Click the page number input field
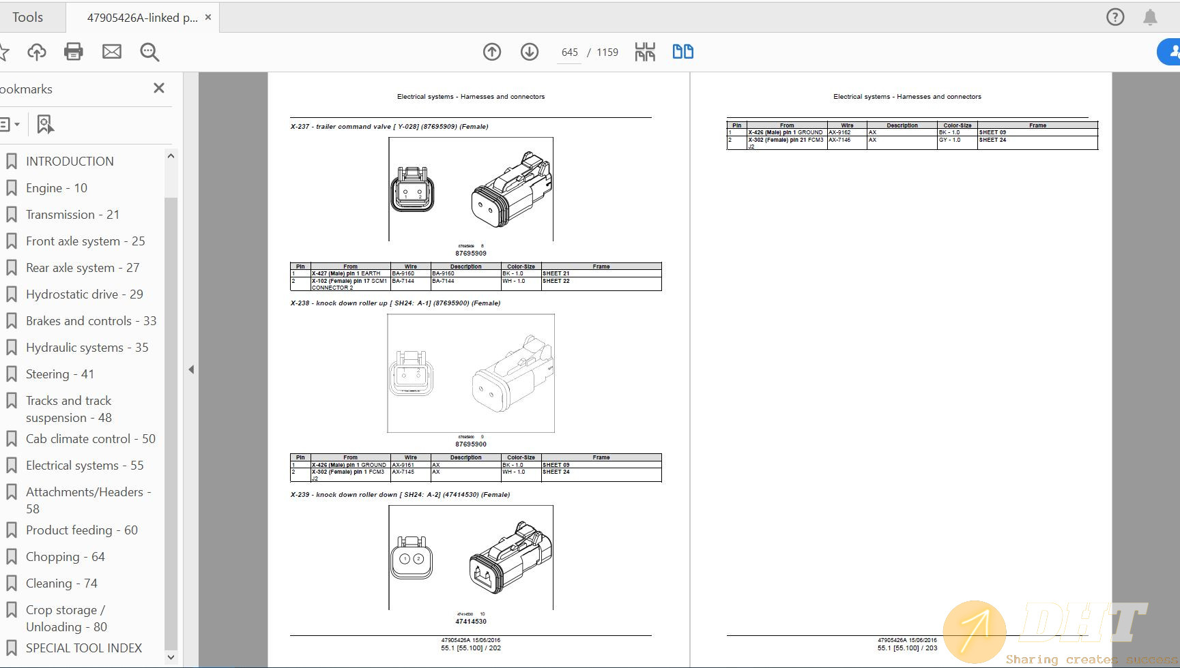Screen dimensions: 1180x668 click(569, 52)
